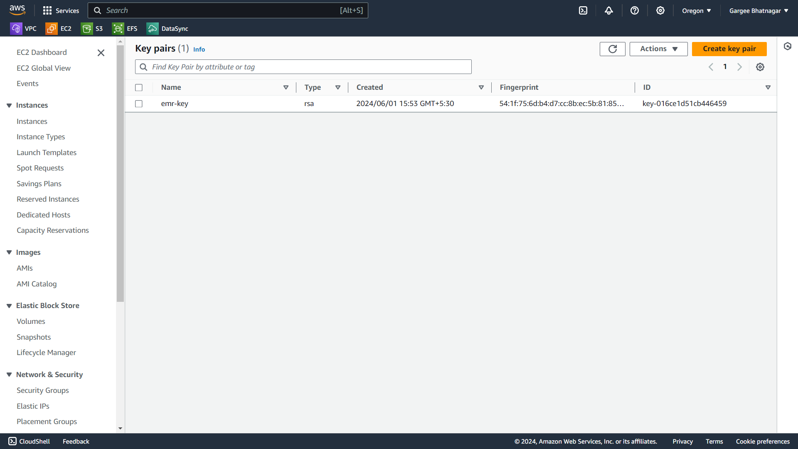The image size is (798, 449).
Task: Open the help question mark icon
Action: pos(635,10)
